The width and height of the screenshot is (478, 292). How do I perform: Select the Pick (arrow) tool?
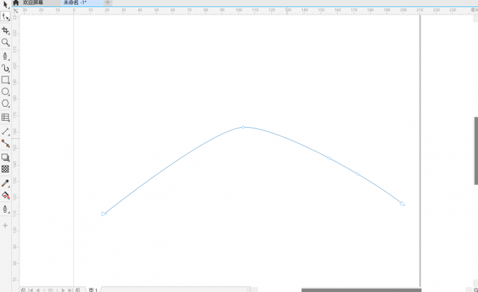5,5
